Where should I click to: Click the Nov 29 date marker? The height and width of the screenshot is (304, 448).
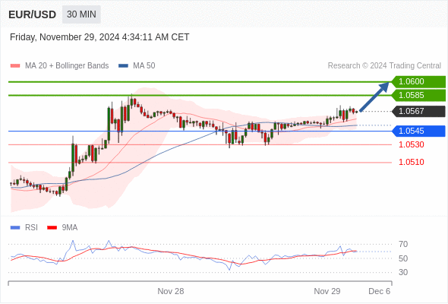327,291
